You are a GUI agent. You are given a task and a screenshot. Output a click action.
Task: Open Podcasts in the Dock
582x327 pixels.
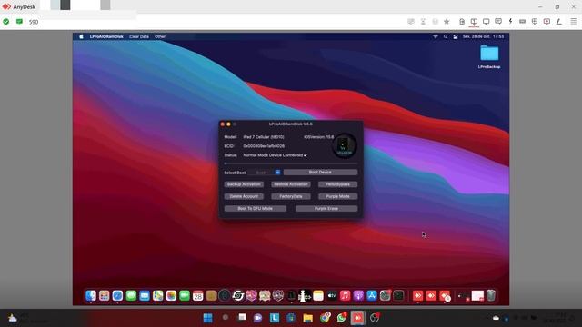pyautogui.click(x=358, y=295)
